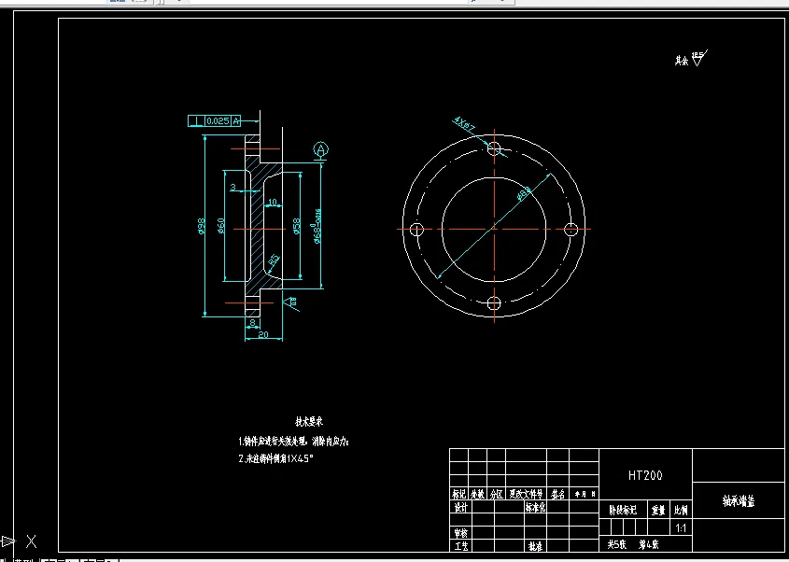Select the 4Xø7 hole callout

(x=464, y=124)
